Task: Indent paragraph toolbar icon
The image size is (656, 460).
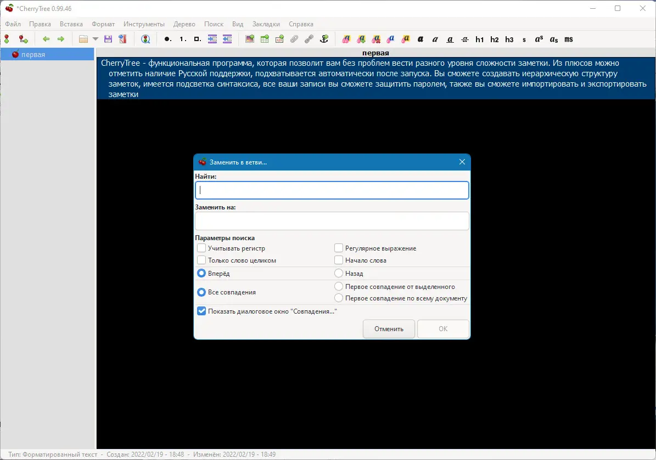Action: [212, 39]
